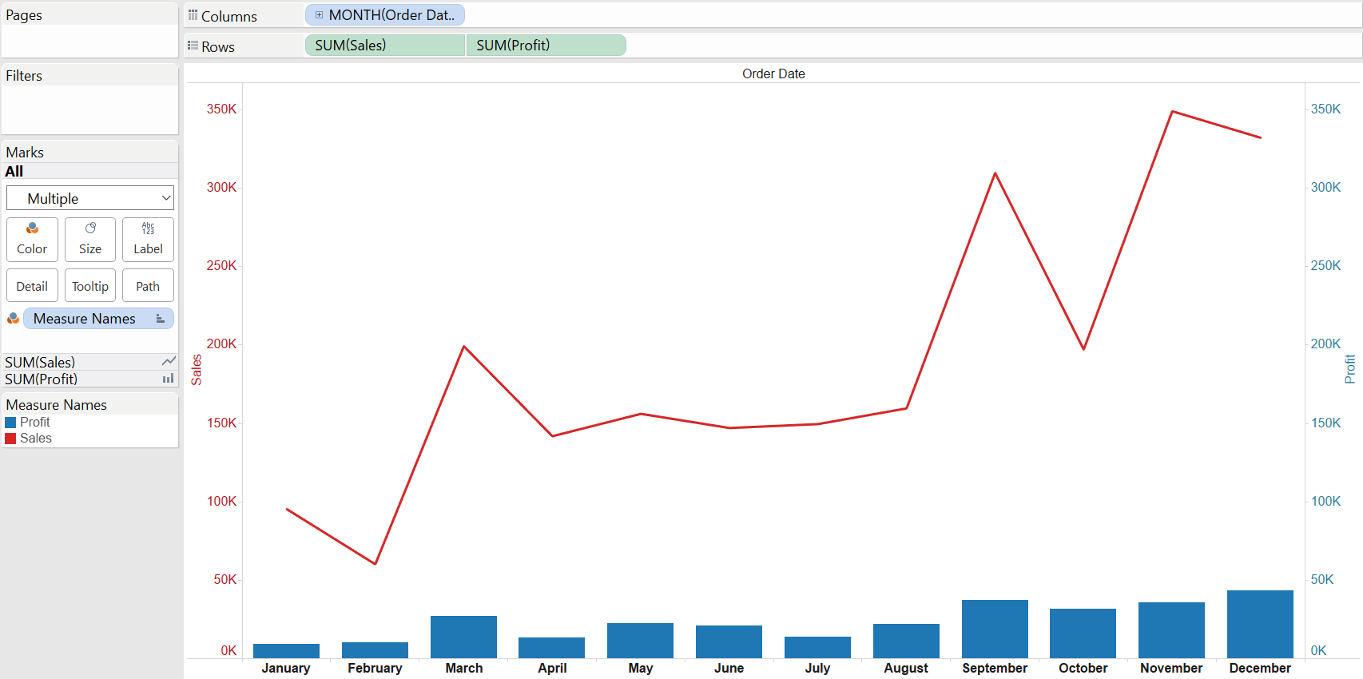Open the Size marks card
The height and width of the screenshot is (679, 1363).
(x=90, y=240)
